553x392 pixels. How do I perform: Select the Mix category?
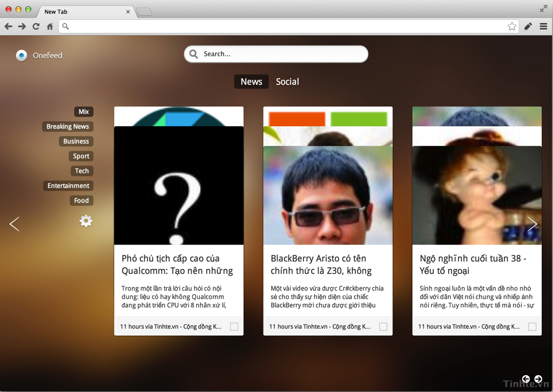click(x=84, y=112)
